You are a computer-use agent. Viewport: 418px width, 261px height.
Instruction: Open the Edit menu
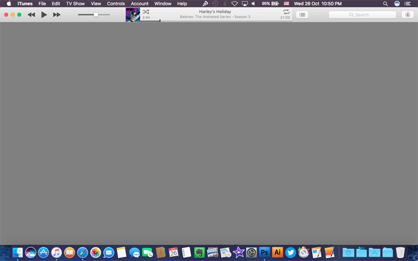(x=56, y=4)
